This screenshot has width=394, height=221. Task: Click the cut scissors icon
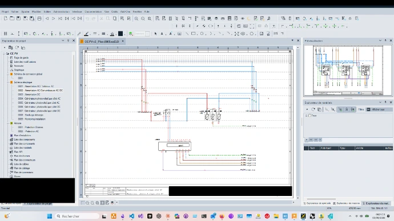pos(102,19)
